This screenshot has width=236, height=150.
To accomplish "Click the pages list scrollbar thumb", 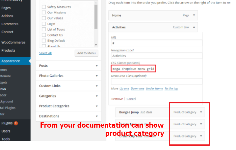I will (96, 17).
